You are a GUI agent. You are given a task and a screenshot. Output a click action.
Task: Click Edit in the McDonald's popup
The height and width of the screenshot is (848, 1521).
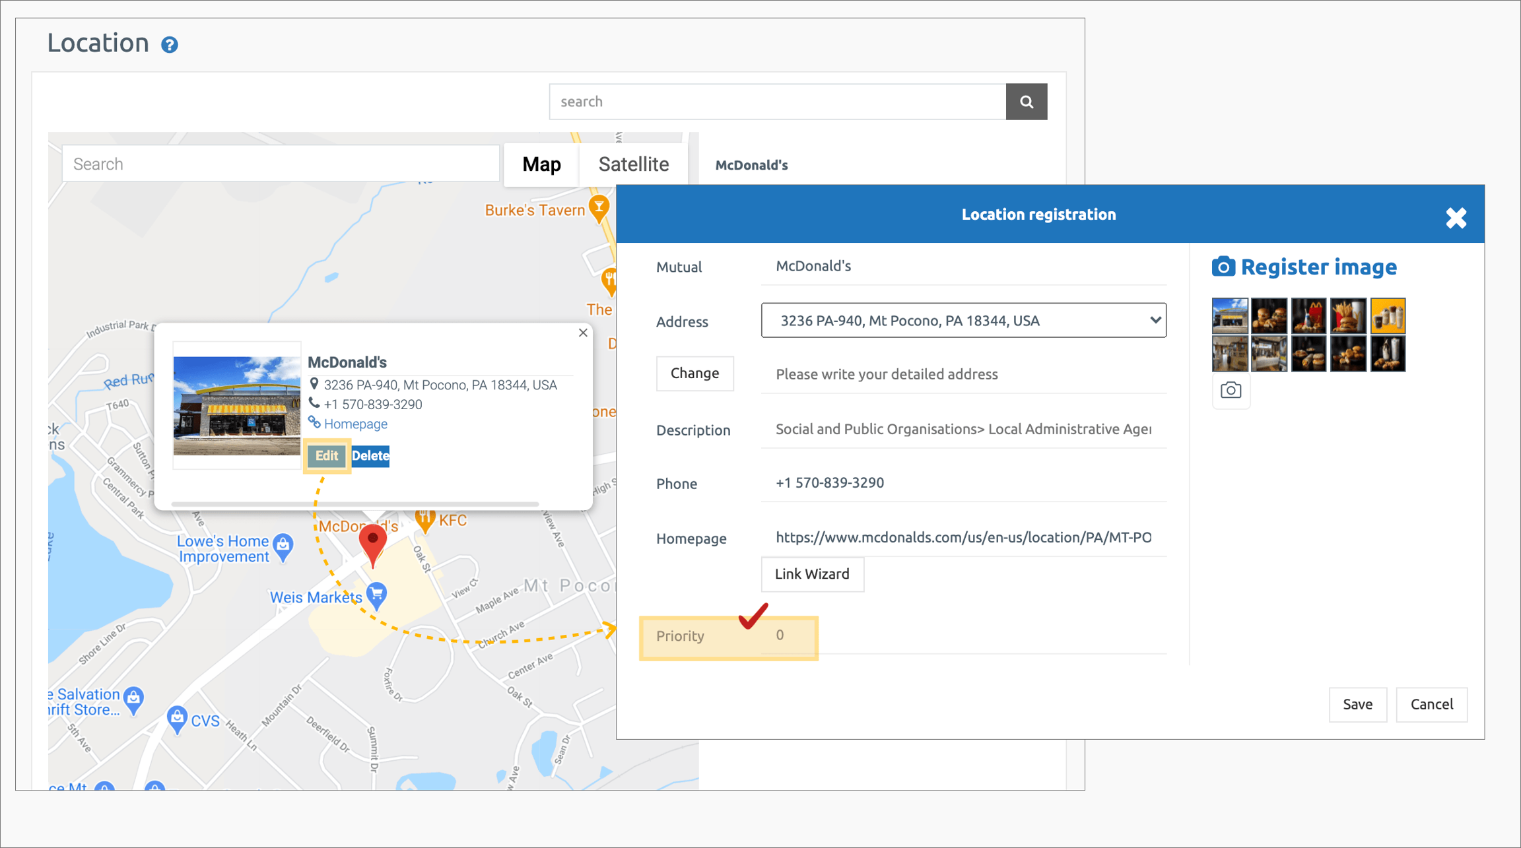(327, 455)
